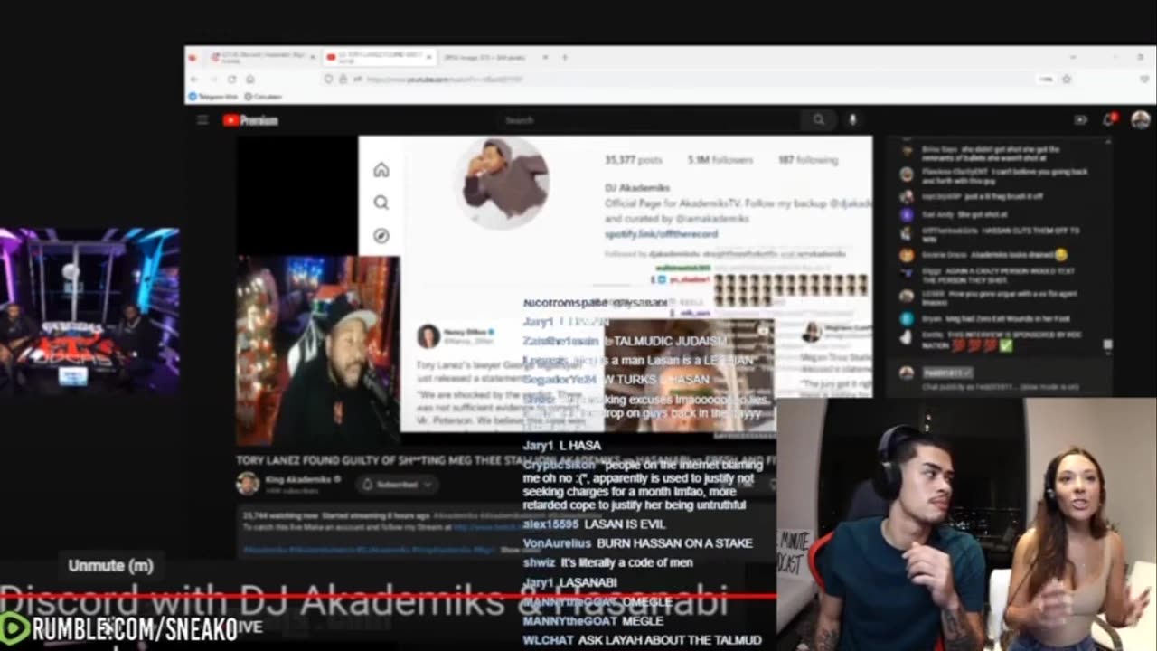Go to the YouTube Premium home logo
The height and width of the screenshot is (651, 1157).
pos(250,120)
